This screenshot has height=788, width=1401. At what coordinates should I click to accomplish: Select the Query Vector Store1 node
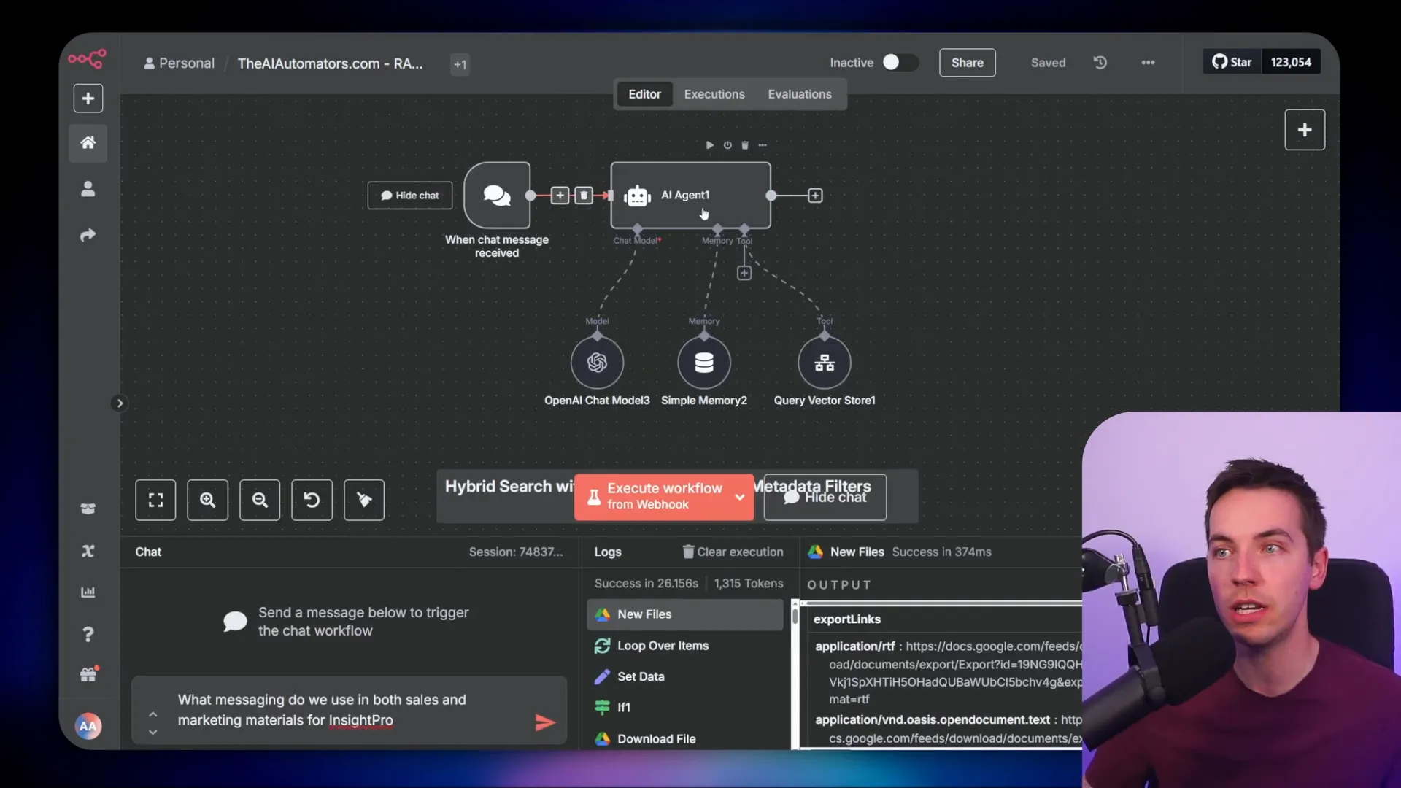[x=825, y=363]
